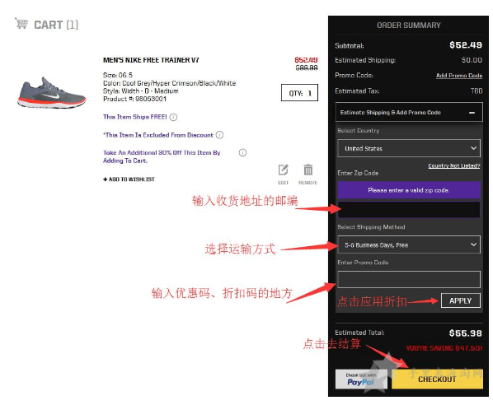Image resolution: width=493 pixels, height=405 pixels.
Task: Select the Color: Cool Grey/Hyper Crimson text
Action: 170,83
